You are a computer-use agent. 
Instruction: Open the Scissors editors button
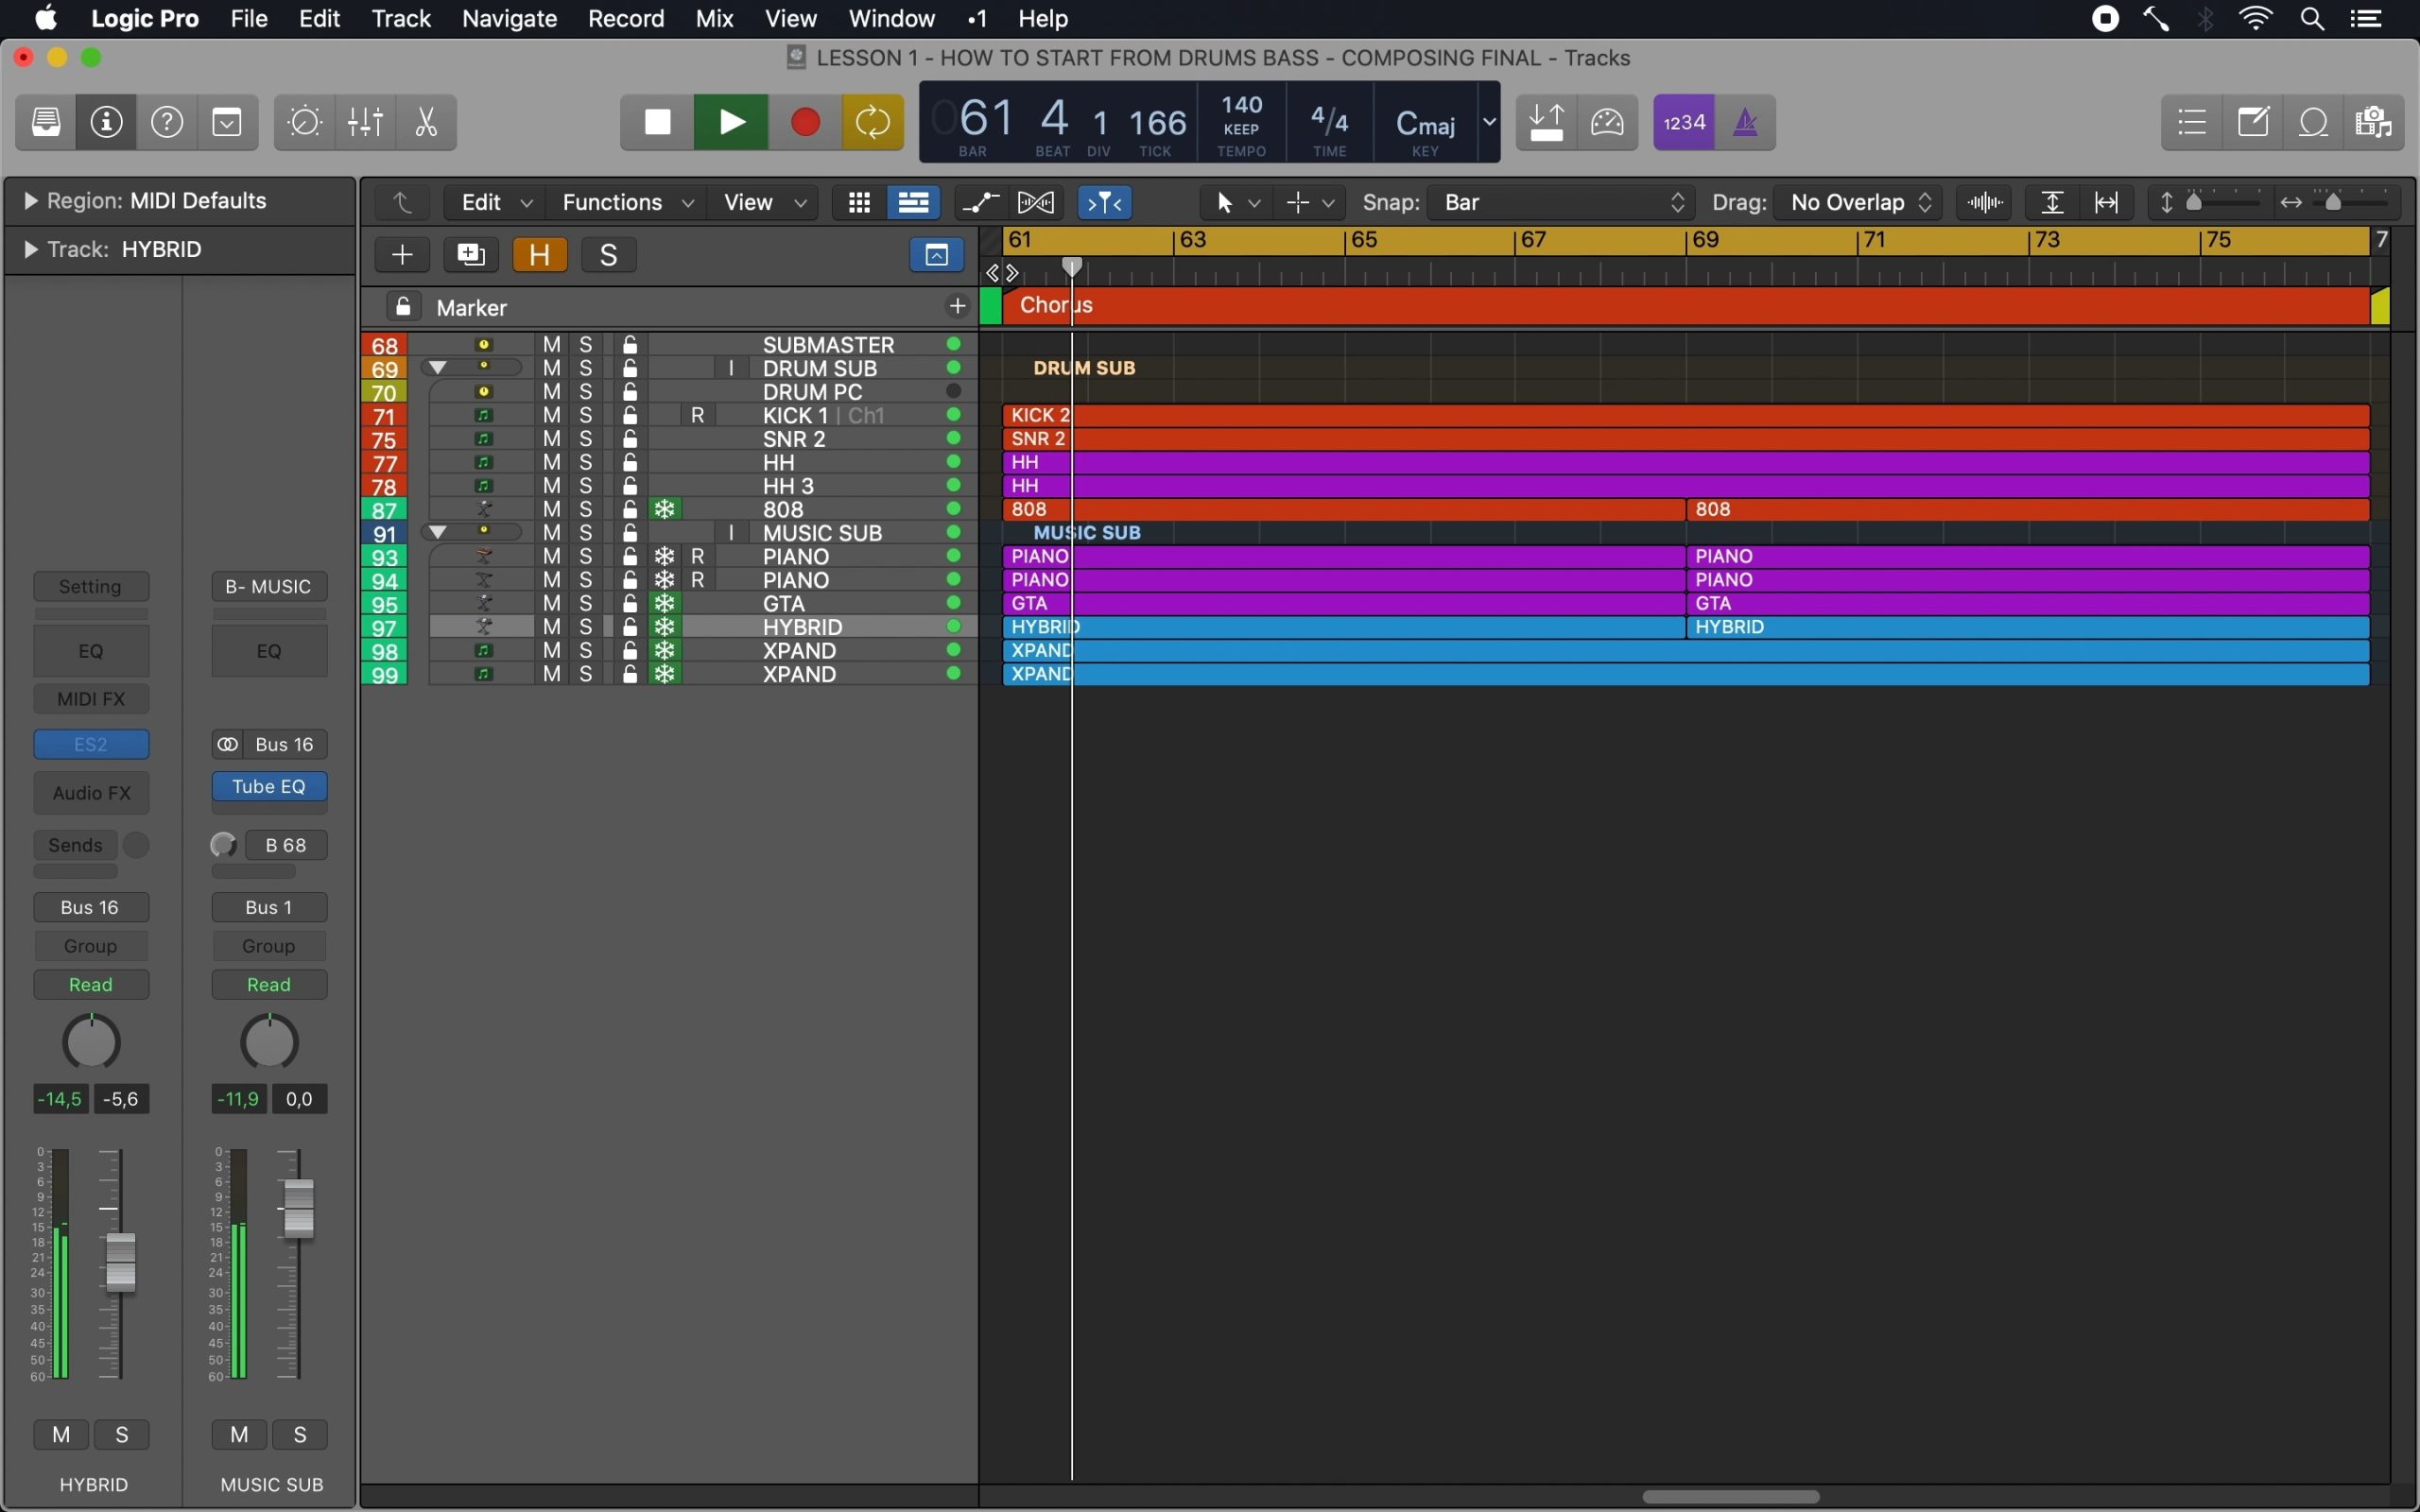(x=426, y=122)
